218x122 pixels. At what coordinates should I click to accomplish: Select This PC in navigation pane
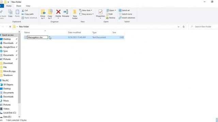pos(5,81)
